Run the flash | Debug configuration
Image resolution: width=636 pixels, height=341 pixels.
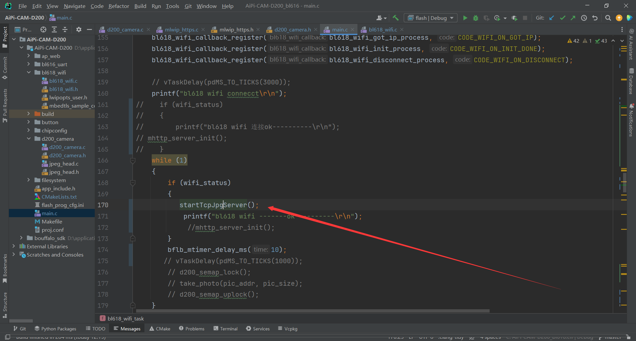click(x=465, y=18)
